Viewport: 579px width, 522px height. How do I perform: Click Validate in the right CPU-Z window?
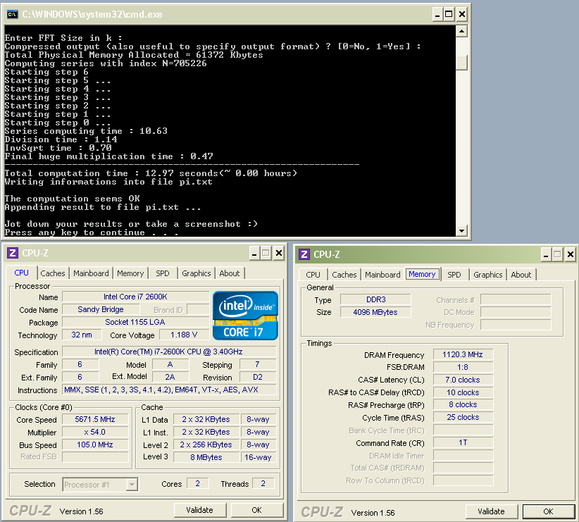[x=491, y=511]
